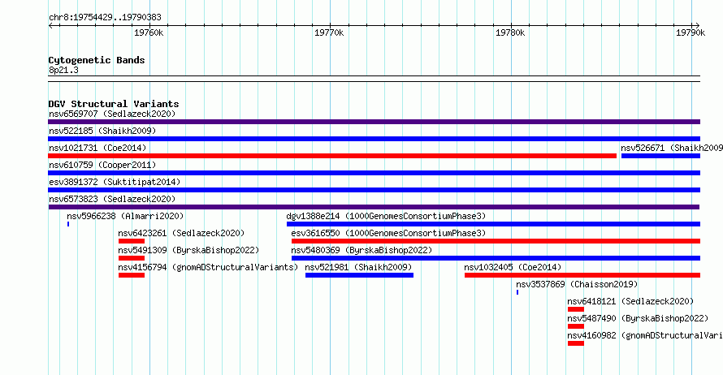Screen dimensions: 723x375
Task: Click nsv5480369 (ByrskaBishop2022) label
Action: click(361, 250)
